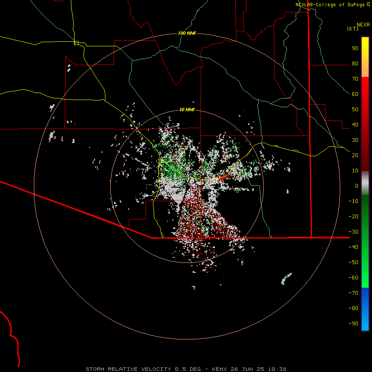Screen dimensions: 372x372
Task: Click the -80 value on the velocity scale
Action: pos(353,308)
